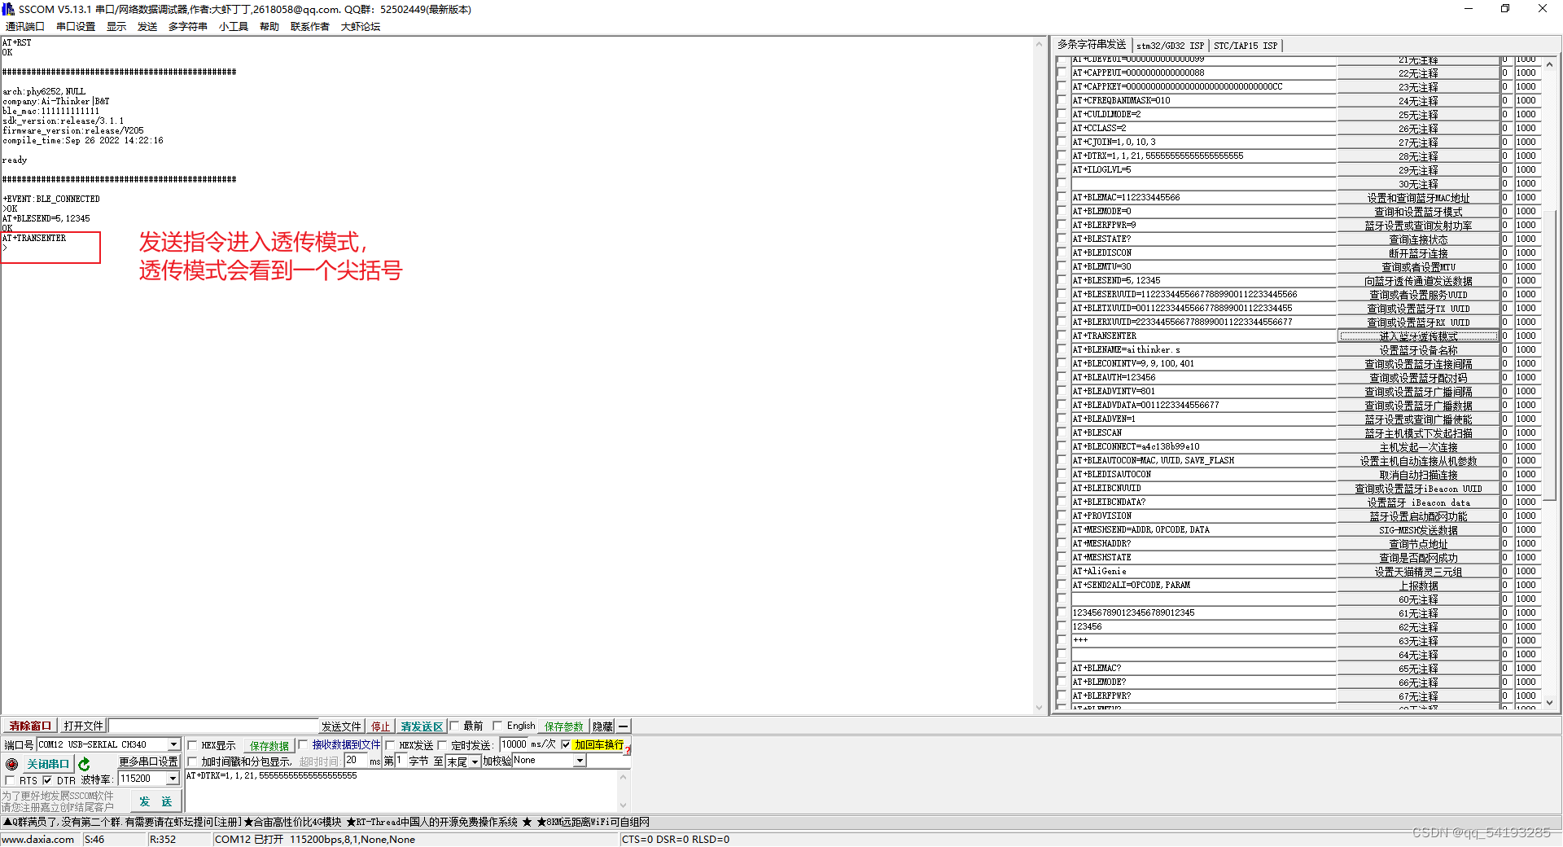
Task: Click the send text area scrollbar
Action: tap(624, 791)
